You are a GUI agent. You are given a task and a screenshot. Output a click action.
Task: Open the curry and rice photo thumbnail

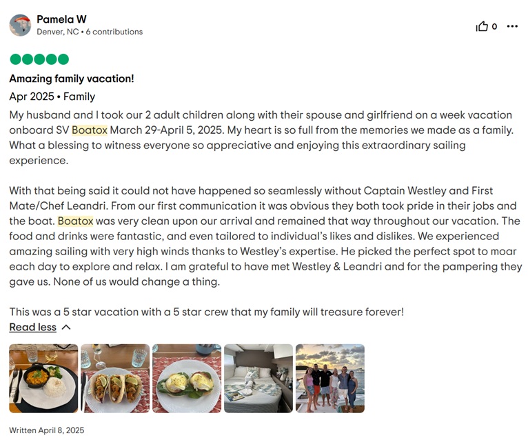(43, 379)
